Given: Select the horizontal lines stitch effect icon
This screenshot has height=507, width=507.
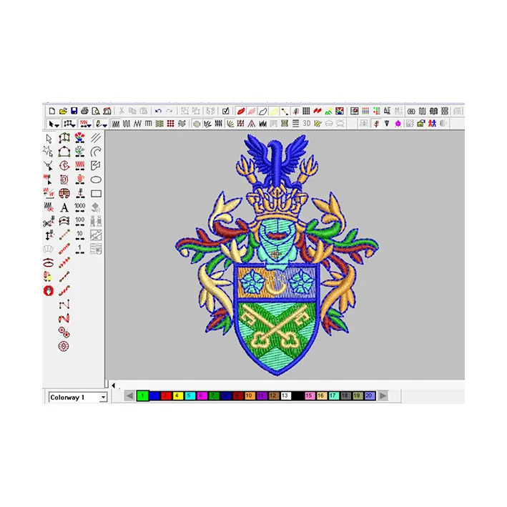Looking at the screenshot, I should point(295,124).
